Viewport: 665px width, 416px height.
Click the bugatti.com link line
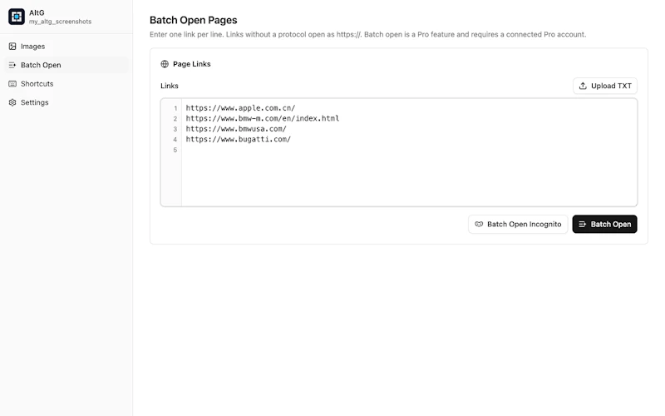239,139
